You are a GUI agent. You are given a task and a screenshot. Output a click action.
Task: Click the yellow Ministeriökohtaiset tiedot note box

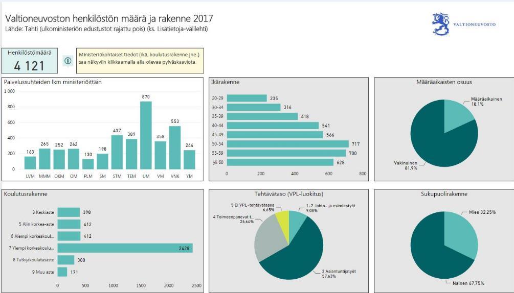click(x=140, y=61)
